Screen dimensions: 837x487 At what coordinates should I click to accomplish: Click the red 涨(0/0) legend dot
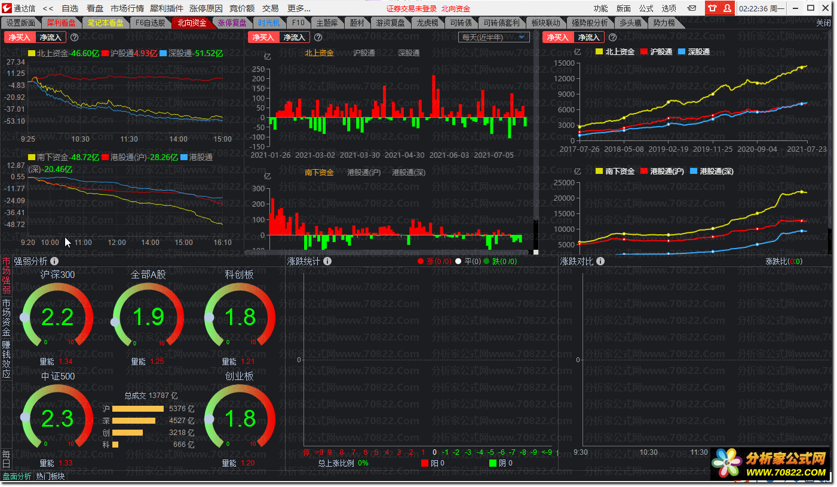[x=421, y=261]
